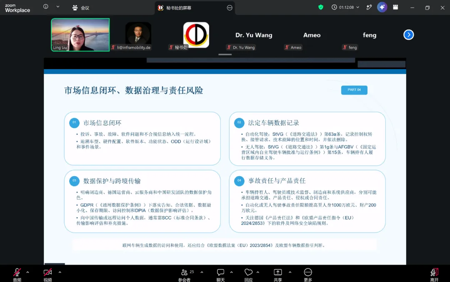Viewport: 450px width, 282px height.
Task: Click the footer note about 欧盟数据法案
Action: tap(224, 245)
